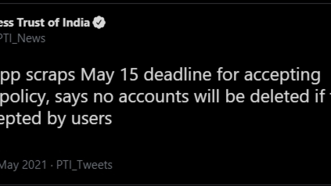
Task: Click the word "for" in the tweet's first line
Action: [x=226, y=75]
